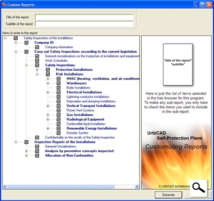Uncheck the Risk Installations checkbox
Image resolution: width=214 pixels, height=201 pixels.
coord(48,74)
